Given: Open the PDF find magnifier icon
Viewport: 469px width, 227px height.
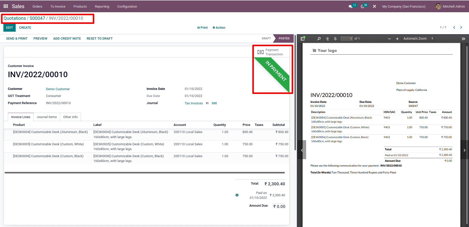Looking at the screenshot, I should tap(319, 39).
